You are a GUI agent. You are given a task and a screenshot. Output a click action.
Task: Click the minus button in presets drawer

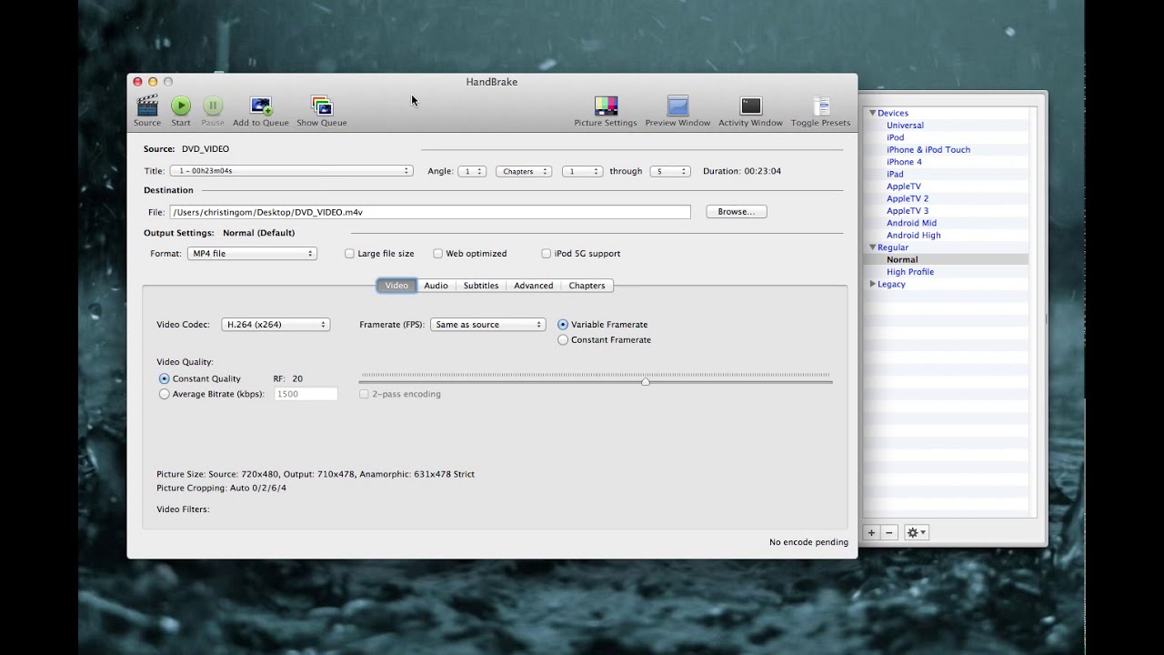click(889, 533)
